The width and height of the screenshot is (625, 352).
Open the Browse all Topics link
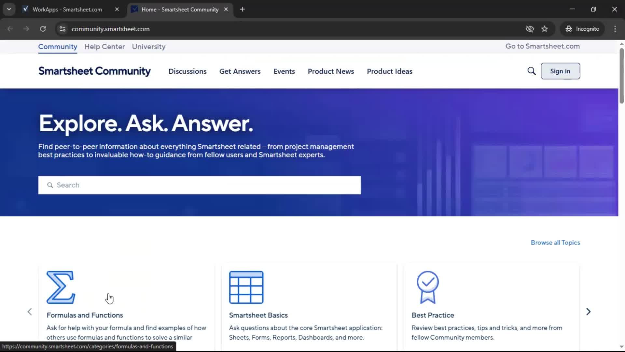(555, 242)
